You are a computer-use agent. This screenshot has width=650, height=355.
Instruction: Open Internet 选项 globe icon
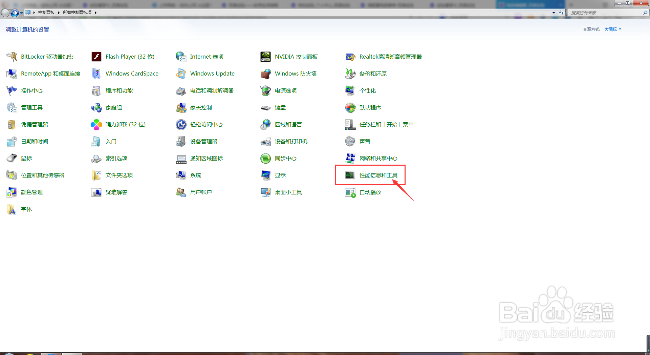pyautogui.click(x=181, y=57)
